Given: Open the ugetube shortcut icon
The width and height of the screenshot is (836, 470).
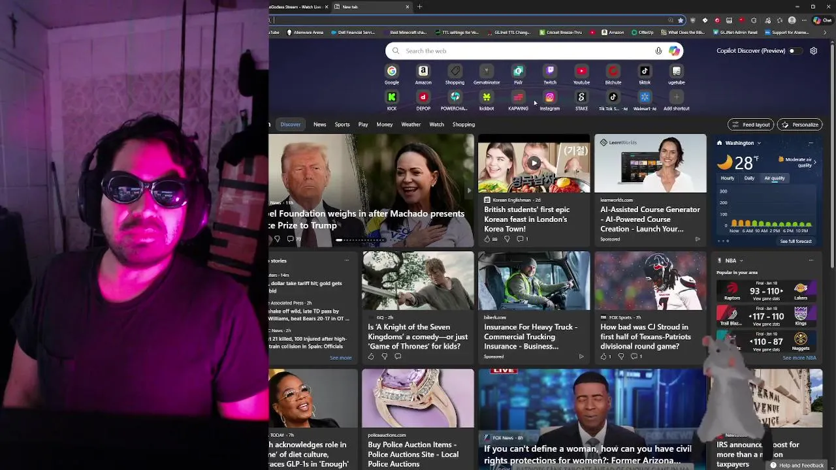Looking at the screenshot, I should tap(677, 70).
